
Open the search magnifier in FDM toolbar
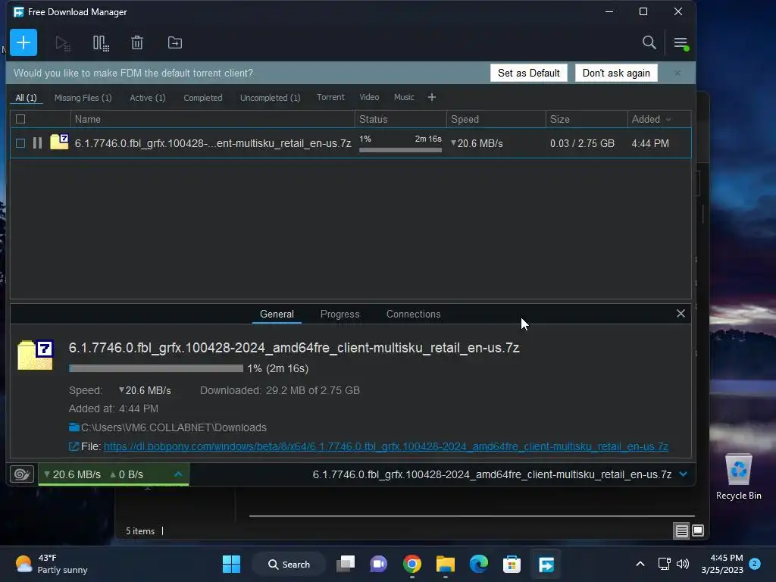649,42
